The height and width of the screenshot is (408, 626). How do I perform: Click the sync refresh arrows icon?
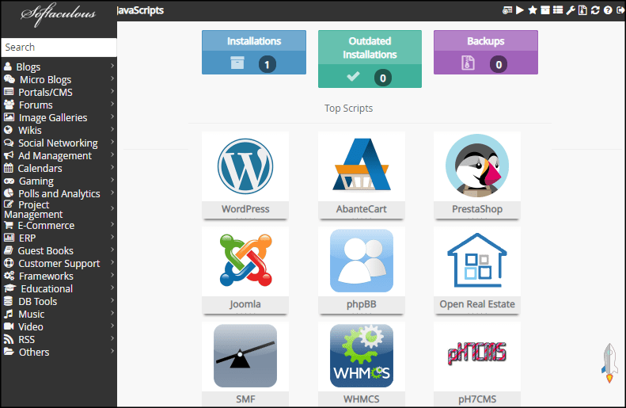tap(595, 10)
